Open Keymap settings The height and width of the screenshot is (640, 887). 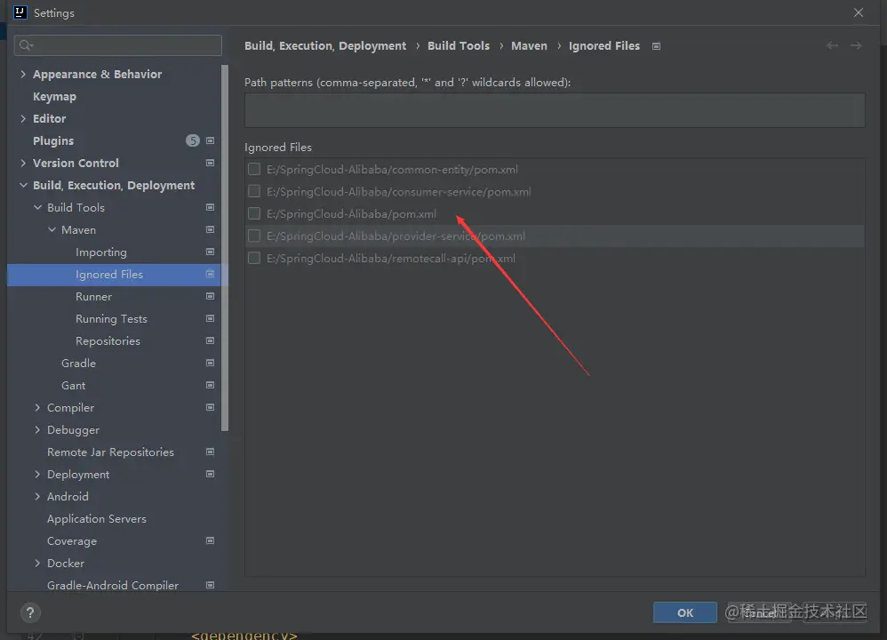54,97
